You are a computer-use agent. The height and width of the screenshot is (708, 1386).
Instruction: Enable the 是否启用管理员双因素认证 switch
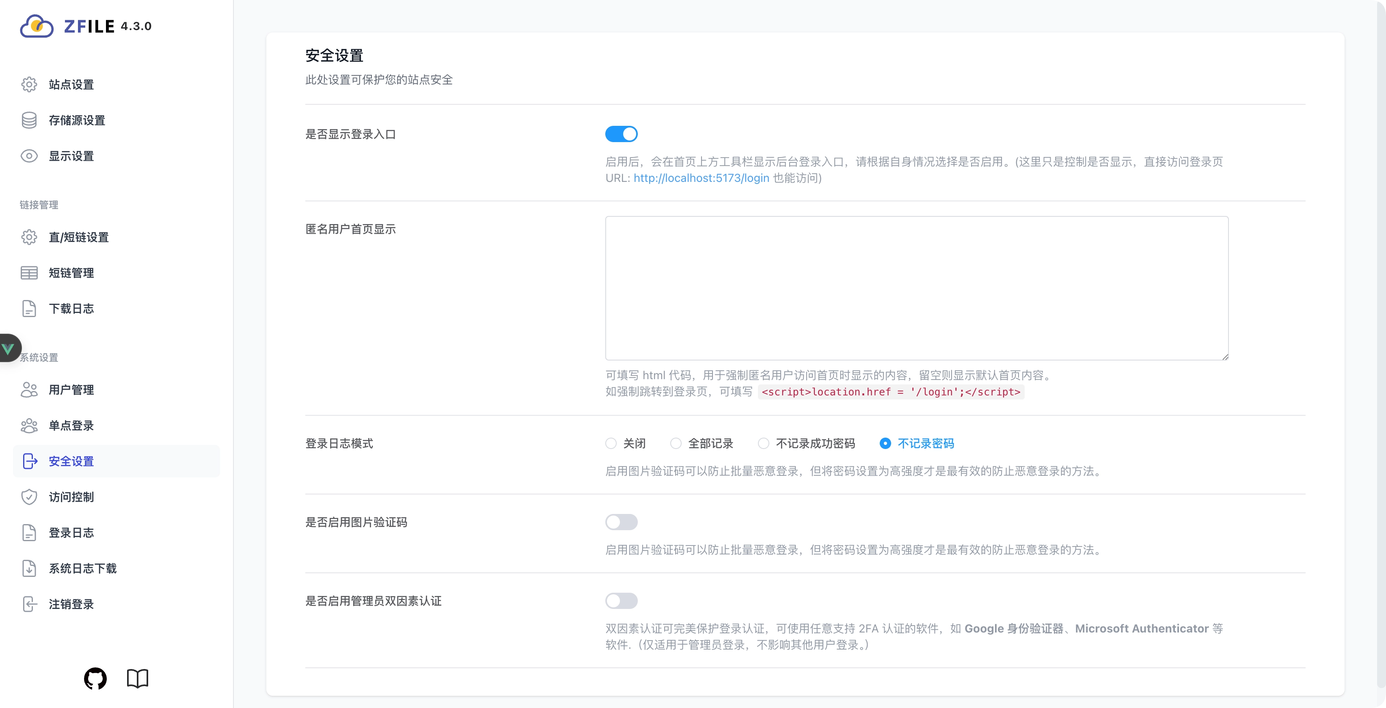[622, 601]
